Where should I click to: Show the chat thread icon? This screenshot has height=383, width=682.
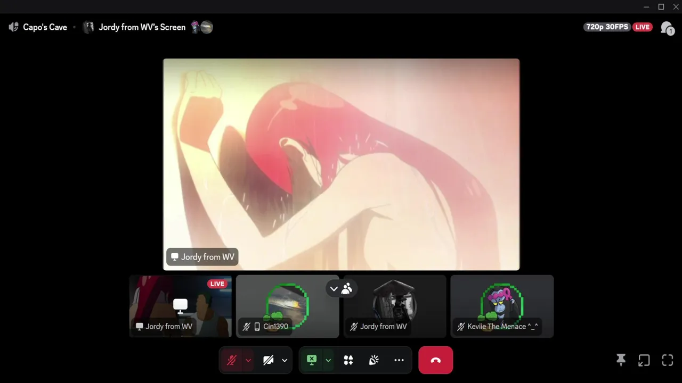click(x=667, y=28)
